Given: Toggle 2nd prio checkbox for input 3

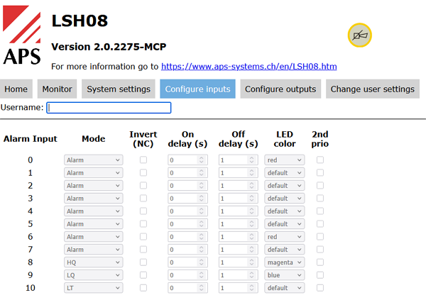Looking at the screenshot, I should click(x=320, y=199).
